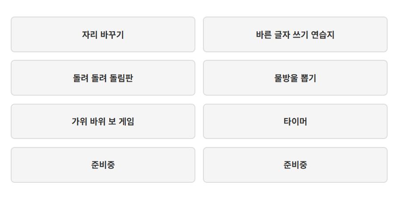The width and height of the screenshot is (401, 202).
Task: Tap the 물방울 뽑기 droplet draw entry
Action: (x=295, y=78)
